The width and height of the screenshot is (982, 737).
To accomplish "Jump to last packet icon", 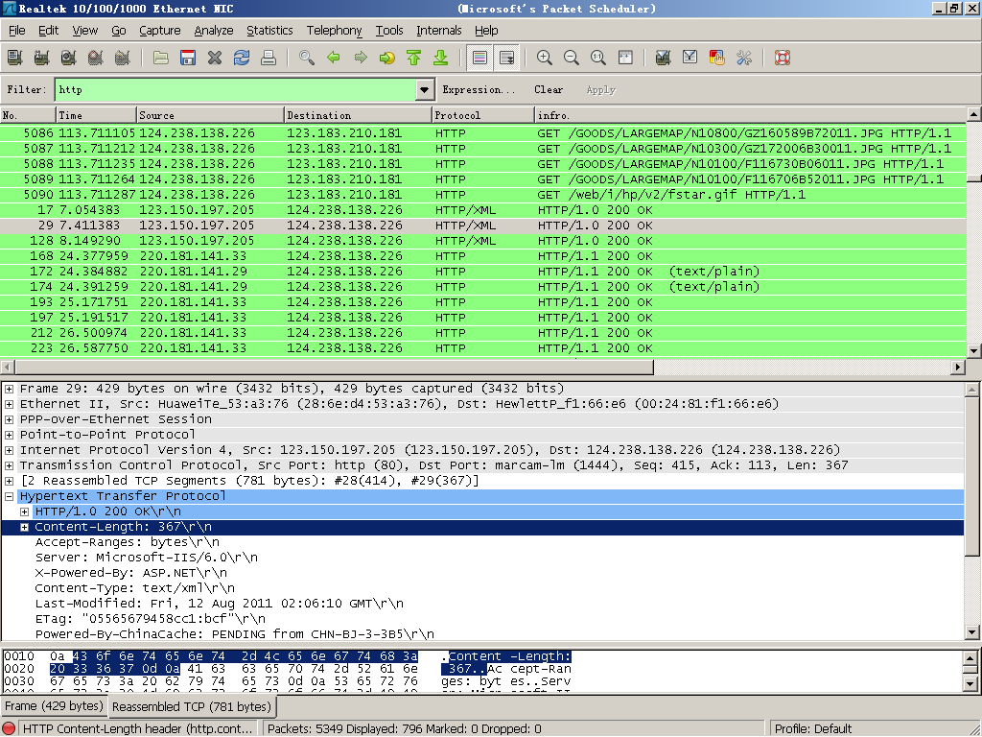I will (x=441, y=58).
